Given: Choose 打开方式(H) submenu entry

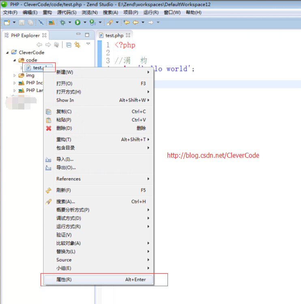Looking at the screenshot, I should click(x=99, y=92).
